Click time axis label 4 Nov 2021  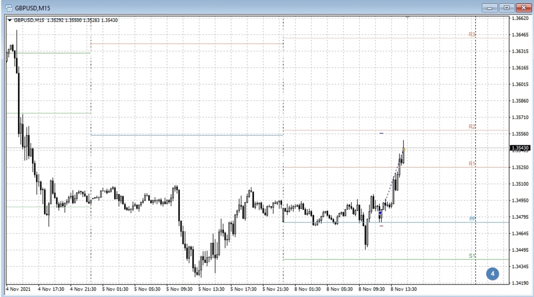point(18,289)
